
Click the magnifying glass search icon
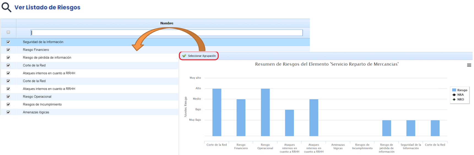coord(6,7)
